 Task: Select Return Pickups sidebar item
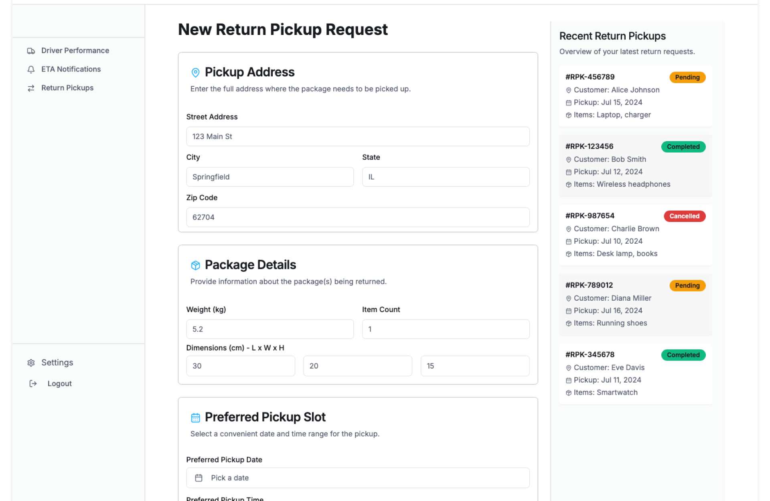tap(67, 88)
